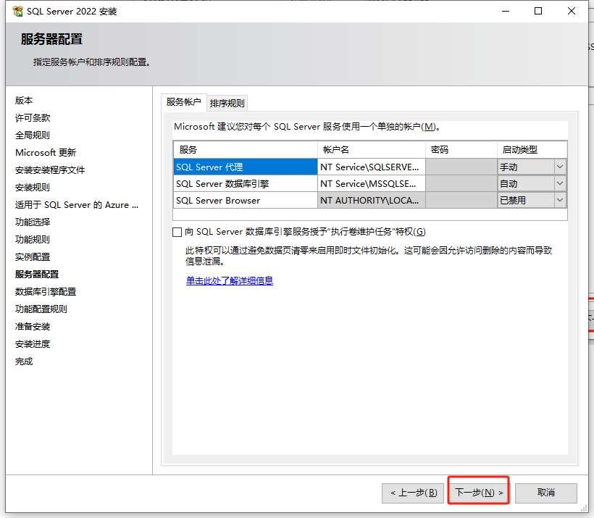Select the 安装安装程序文件 sidebar step
Image resolution: width=594 pixels, height=518 pixels.
[x=50, y=170]
